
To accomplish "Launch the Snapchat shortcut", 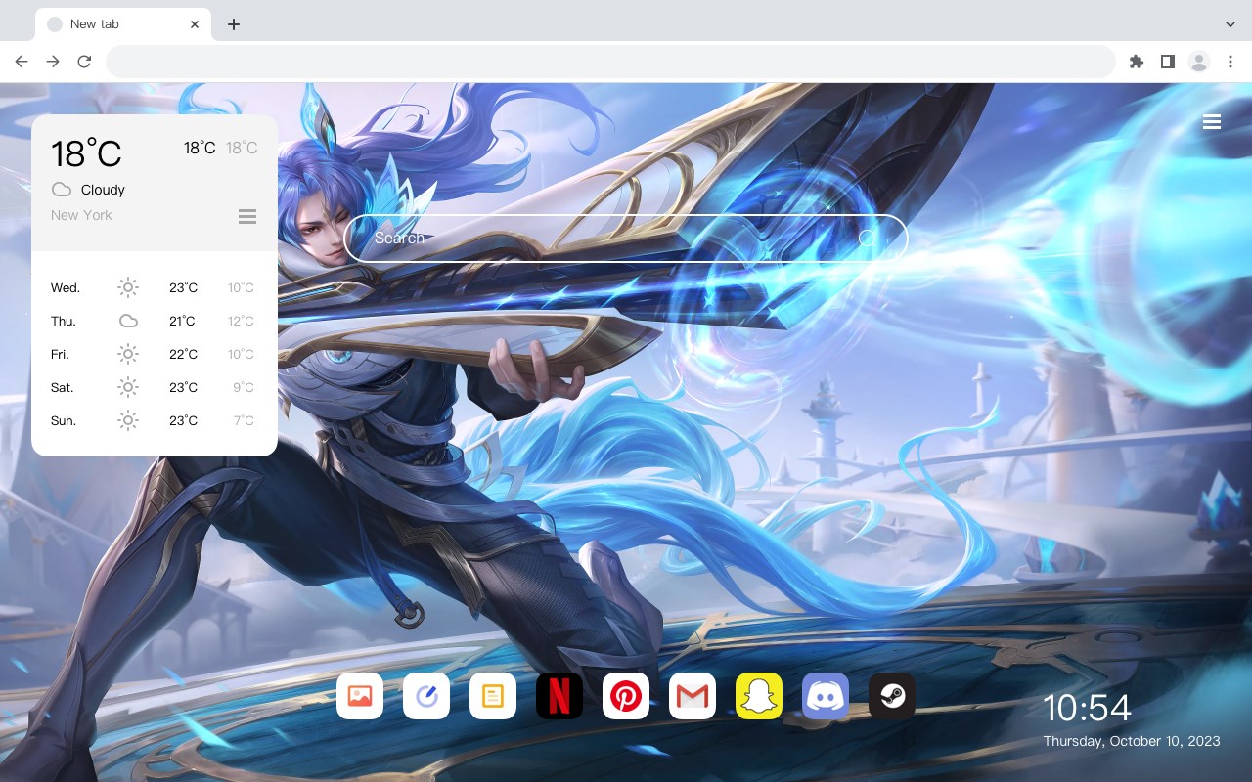I will [x=759, y=696].
